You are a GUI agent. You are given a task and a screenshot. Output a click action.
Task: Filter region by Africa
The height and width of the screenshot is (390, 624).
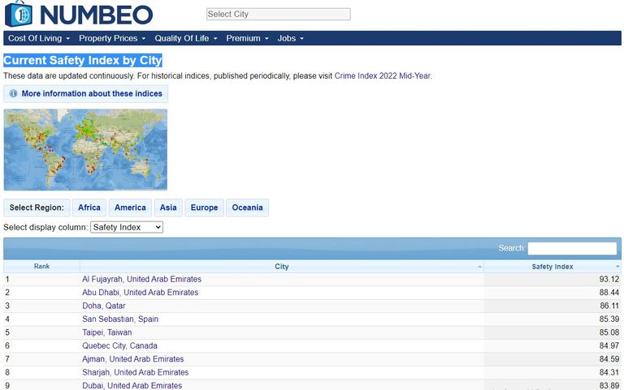[x=89, y=208]
